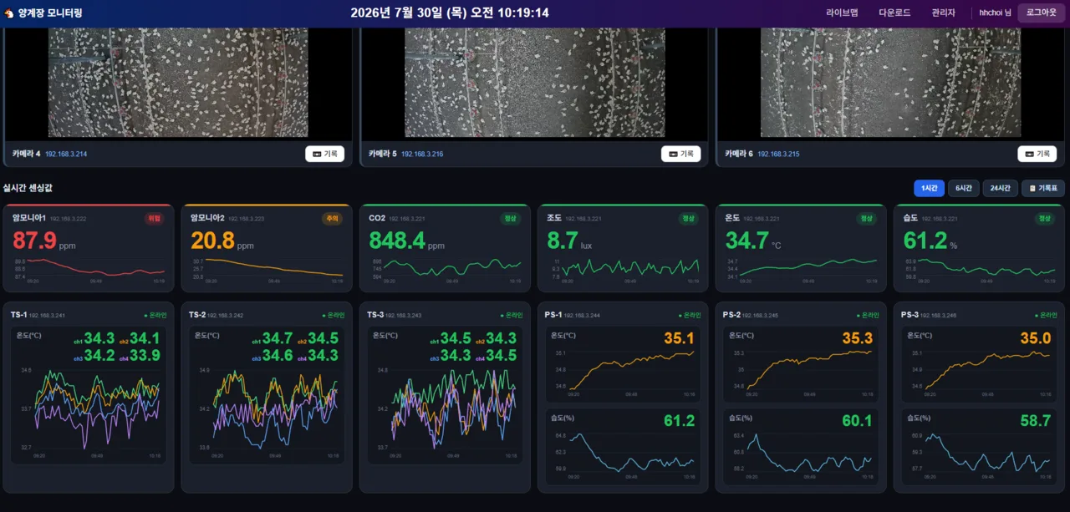Go to the 관리자 admin page
Screen dimensions: 1070x512
coord(943,13)
